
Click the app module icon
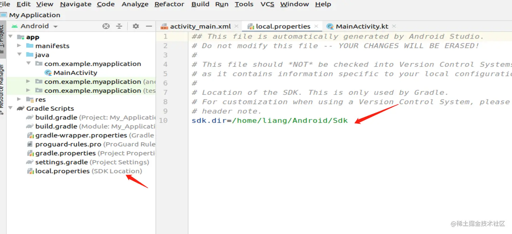click(21, 37)
